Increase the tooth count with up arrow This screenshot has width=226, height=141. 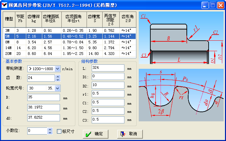(58, 76)
